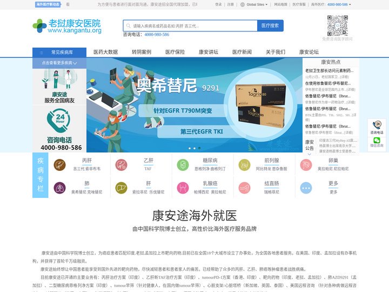
Task: Open the 乳腺癌 breast cancer icon
Action: [x=183, y=188]
